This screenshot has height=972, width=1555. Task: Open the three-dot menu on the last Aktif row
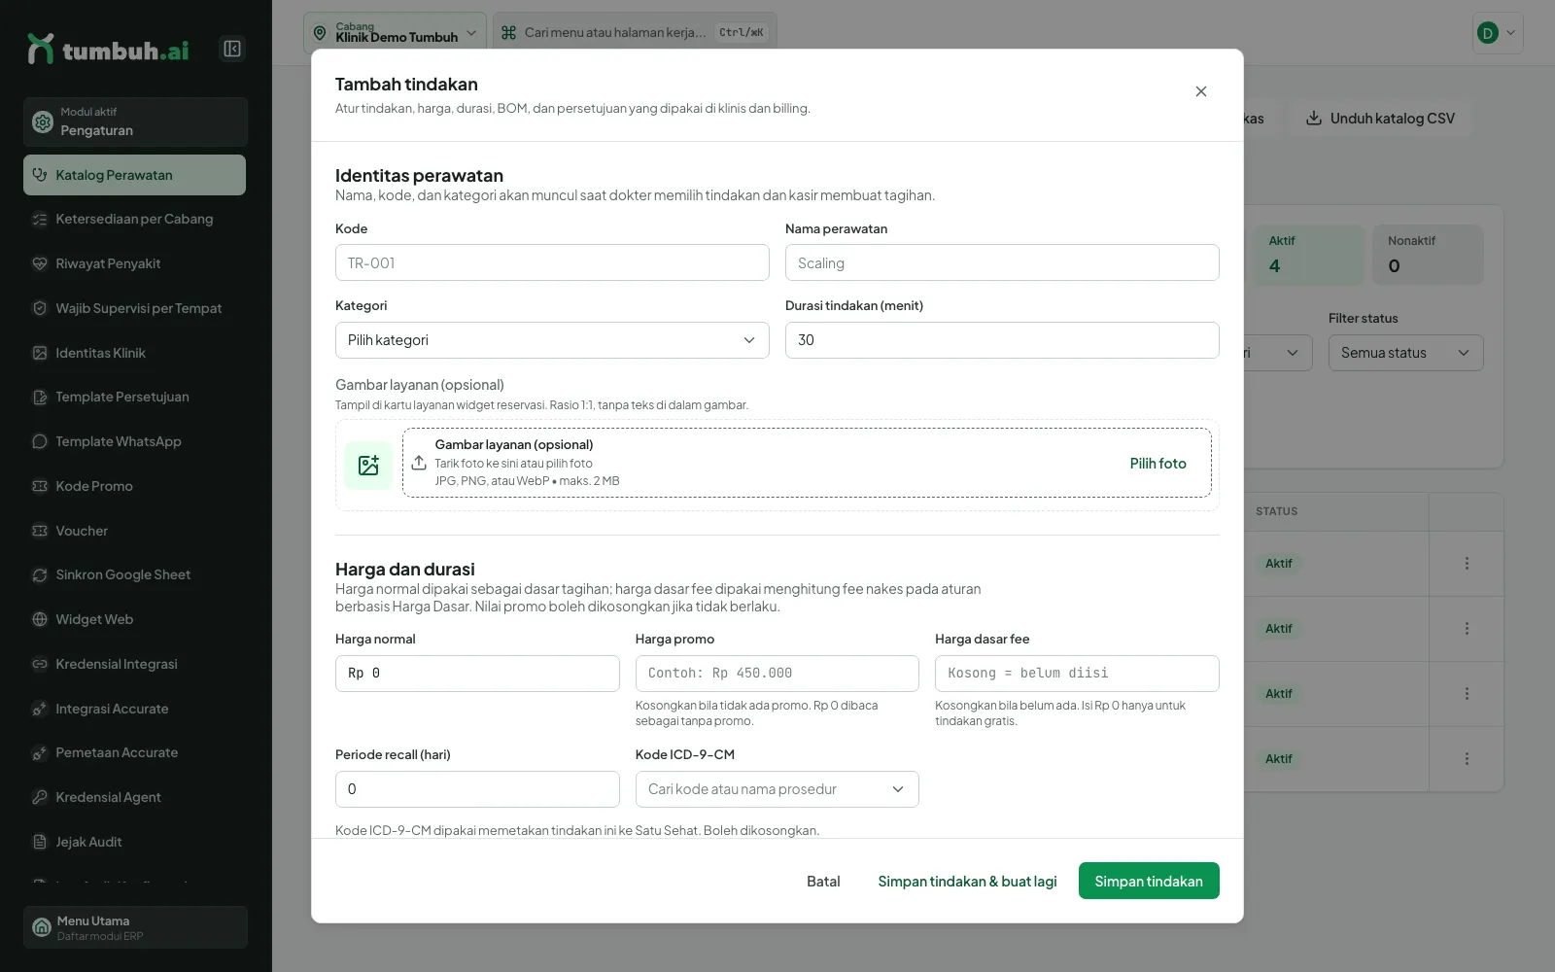click(1467, 759)
